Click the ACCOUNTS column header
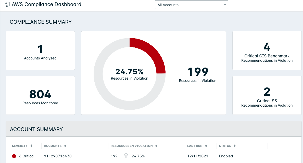This screenshot has width=303, height=163. coord(53,146)
